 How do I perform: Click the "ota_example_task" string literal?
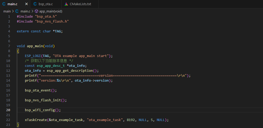tap(105, 120)
